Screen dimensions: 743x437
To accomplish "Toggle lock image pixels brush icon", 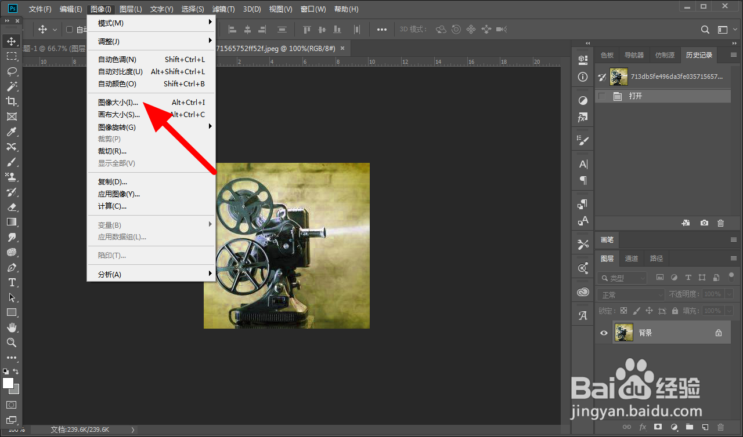I will point(637,311).
